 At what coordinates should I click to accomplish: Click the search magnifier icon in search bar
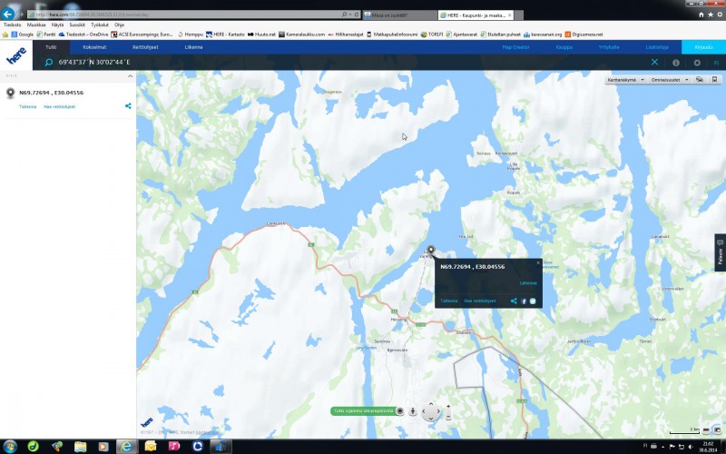click(49, 63)
